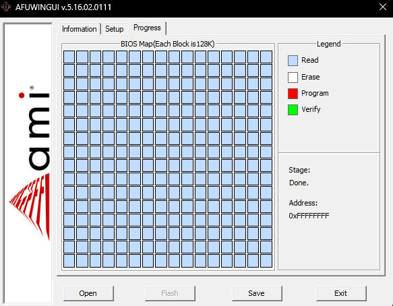Click the 'Verify' legend label
393x306 pixels.
tap(311, 109)
